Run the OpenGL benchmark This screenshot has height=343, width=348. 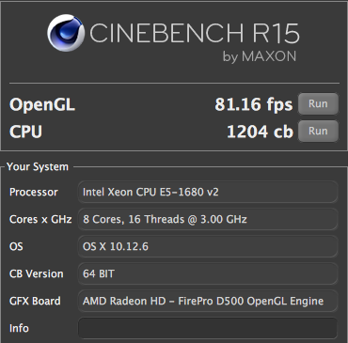coord(318,103)
